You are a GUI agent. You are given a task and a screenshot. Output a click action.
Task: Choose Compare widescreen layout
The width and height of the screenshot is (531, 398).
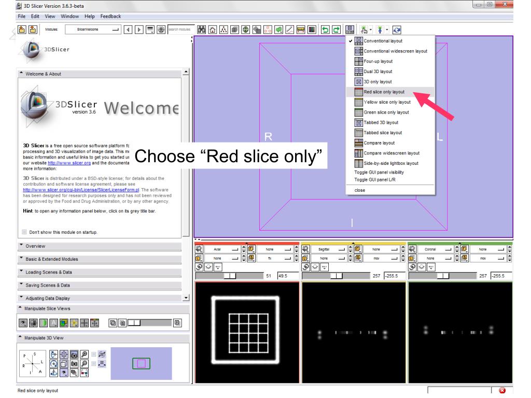pyautogui.click(x=390, y=153)
